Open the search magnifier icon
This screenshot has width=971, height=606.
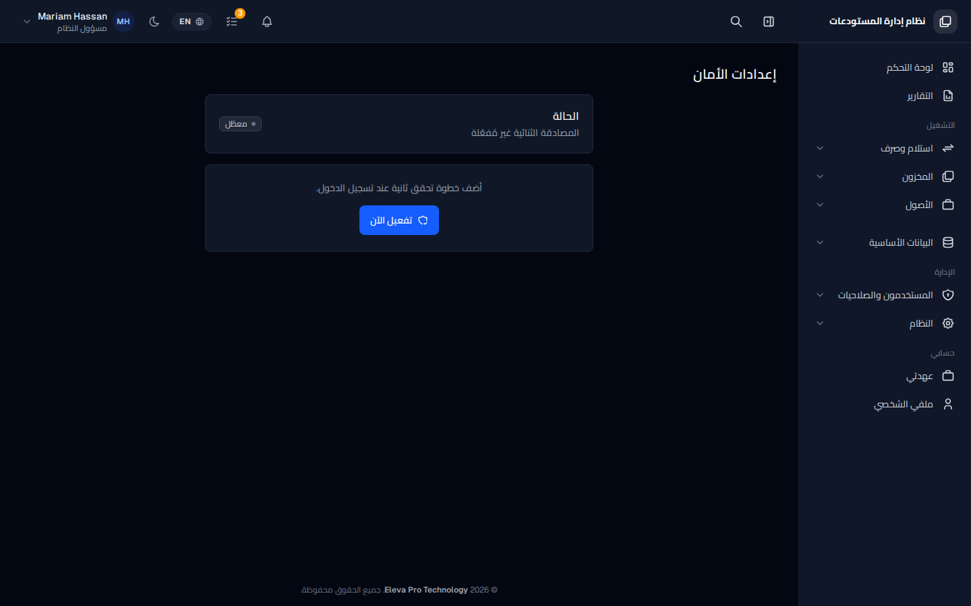pos(736,22)
